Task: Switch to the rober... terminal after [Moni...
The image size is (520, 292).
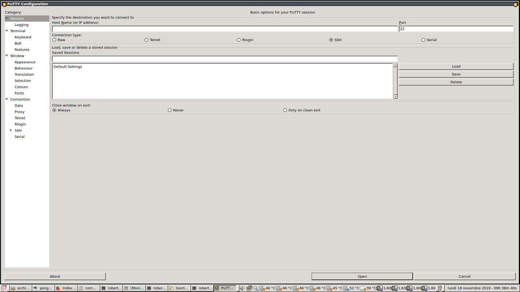Action: pyautogui.click(x=157, y=288)
